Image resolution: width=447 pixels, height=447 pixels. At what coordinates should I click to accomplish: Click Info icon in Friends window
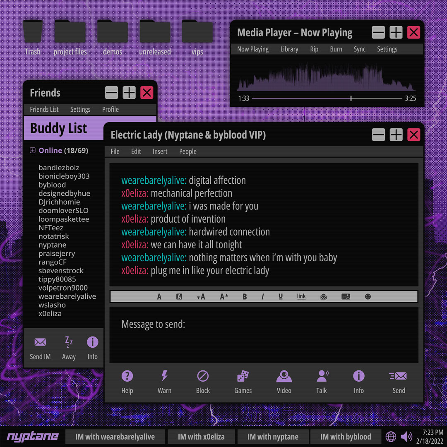[x=92, y=342]
